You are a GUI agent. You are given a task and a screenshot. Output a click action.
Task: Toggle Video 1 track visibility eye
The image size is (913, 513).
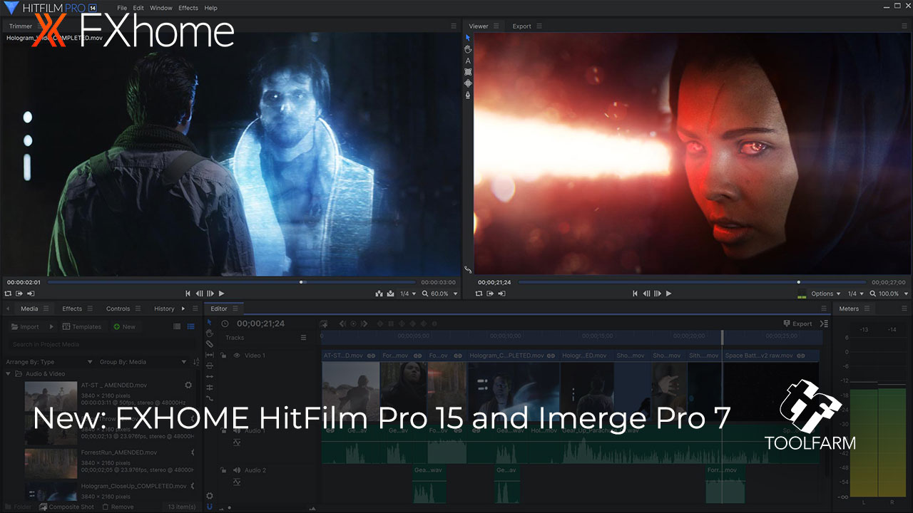pos(237,355)
